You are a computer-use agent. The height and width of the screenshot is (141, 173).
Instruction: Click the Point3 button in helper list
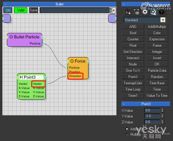click(133, 77)
